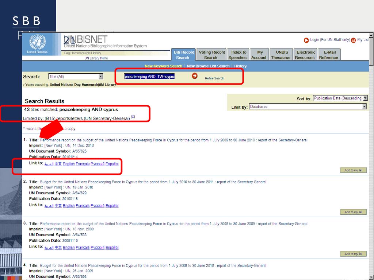Click the Dag Hammarskjöld Library header text
The image size is (374, 280).
click(83, 53)
